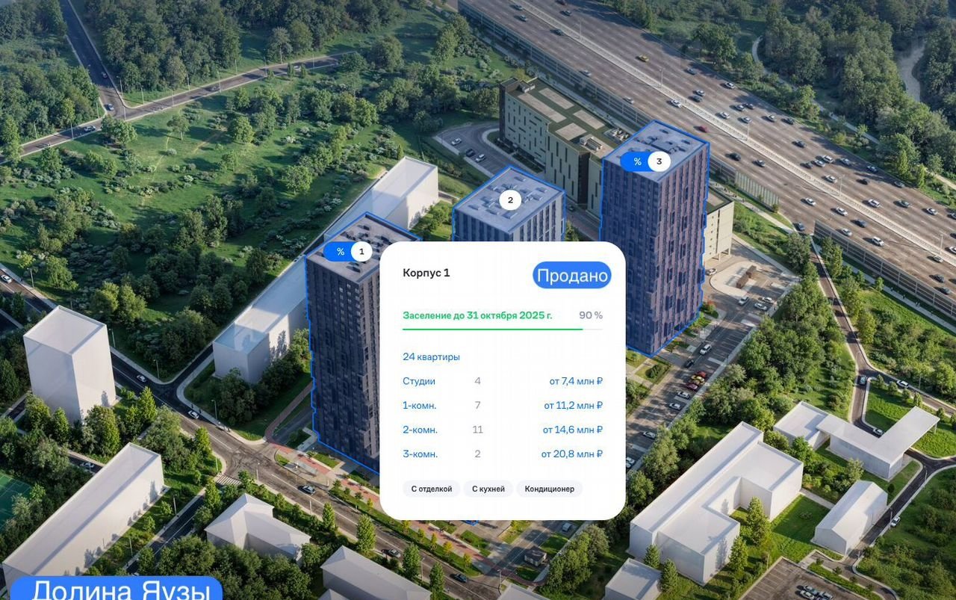Screen dimensions: 956x600
Task: Select the number 1 building marker
Action: (361, 252)
